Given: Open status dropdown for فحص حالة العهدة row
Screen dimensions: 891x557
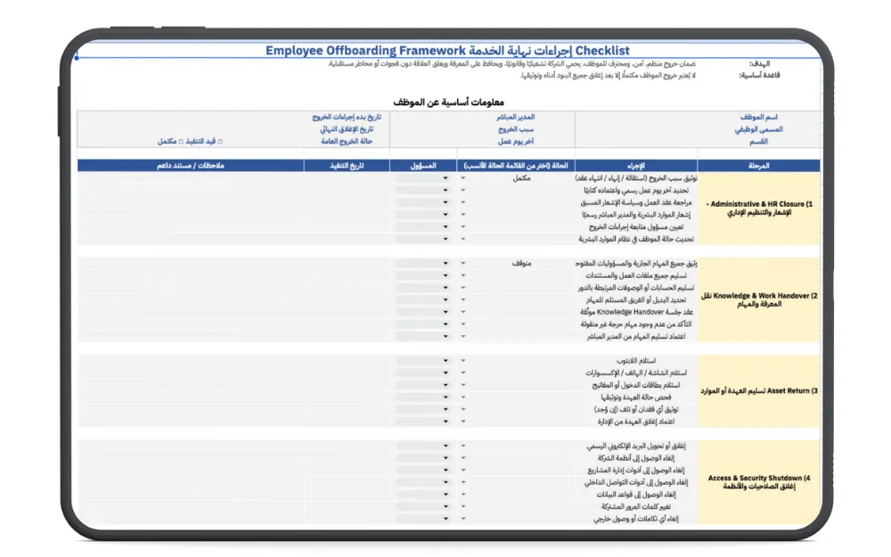Looking at the screenshot, I should coord(463,397).
